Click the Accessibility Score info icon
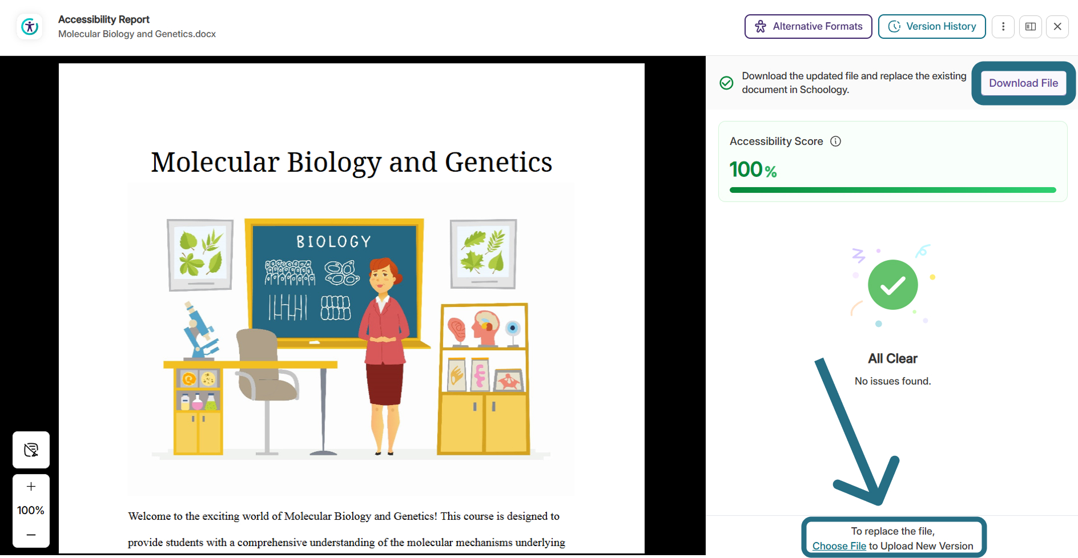Screen dimensions: 1078x558 click(x=835, y=141)
